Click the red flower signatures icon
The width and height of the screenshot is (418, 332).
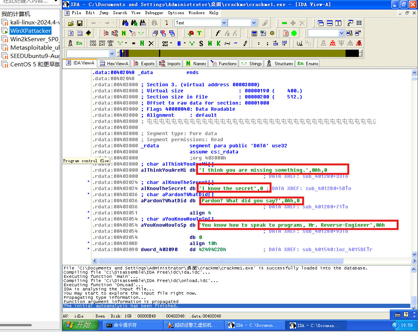191,33
